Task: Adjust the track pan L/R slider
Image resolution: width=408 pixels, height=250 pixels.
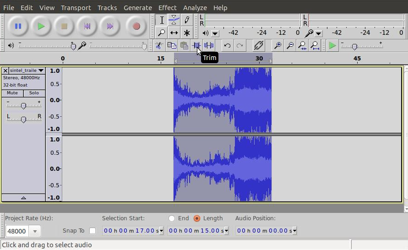Action: pos(23,119)
